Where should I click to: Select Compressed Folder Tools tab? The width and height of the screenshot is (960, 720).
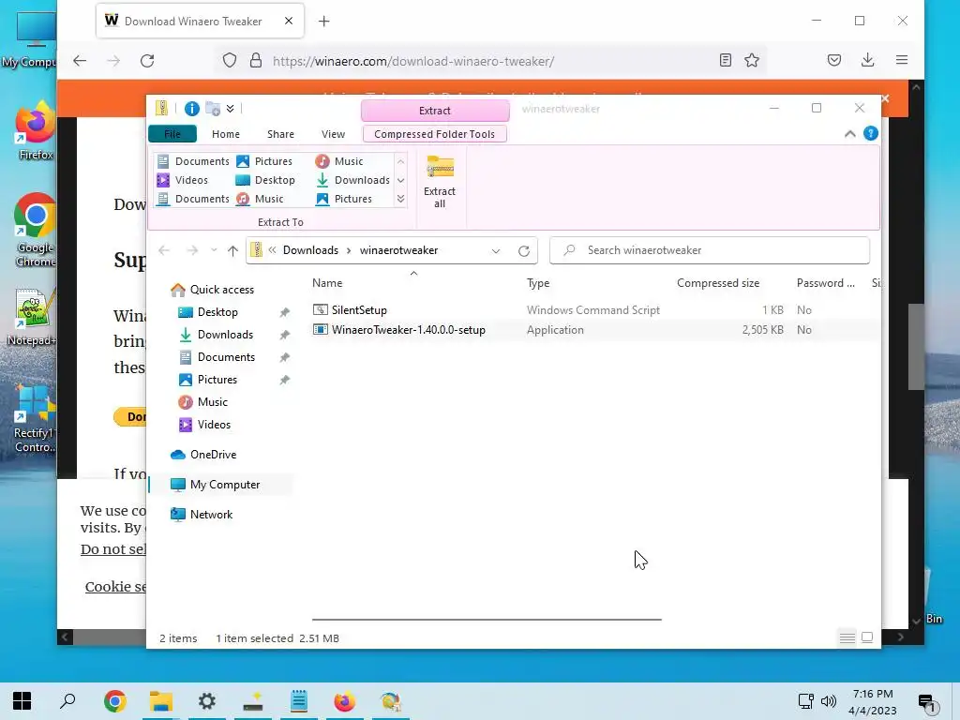click(x=435, y=134)
